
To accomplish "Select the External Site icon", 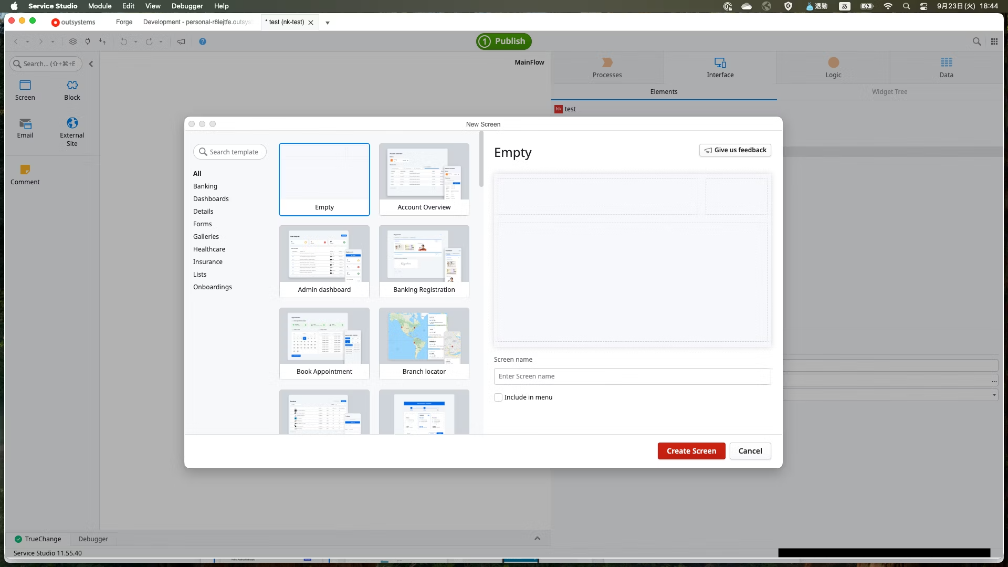I will pyautogui.click(x=72, y=123).
